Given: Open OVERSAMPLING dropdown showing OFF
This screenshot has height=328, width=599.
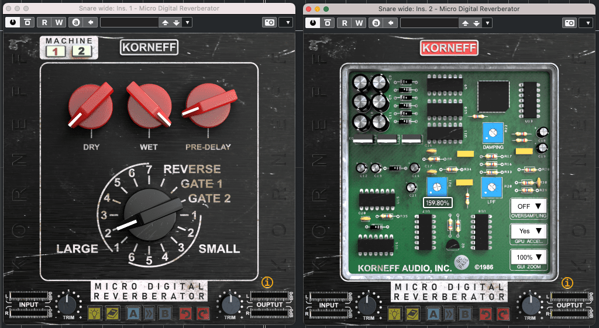Looking at the screenshot, I should coord(529,206).
